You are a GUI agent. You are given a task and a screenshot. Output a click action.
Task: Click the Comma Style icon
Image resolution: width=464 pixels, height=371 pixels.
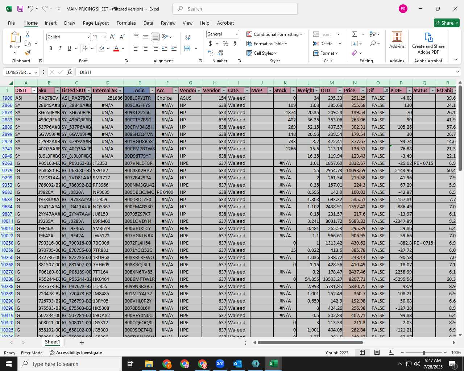[235, 43]
